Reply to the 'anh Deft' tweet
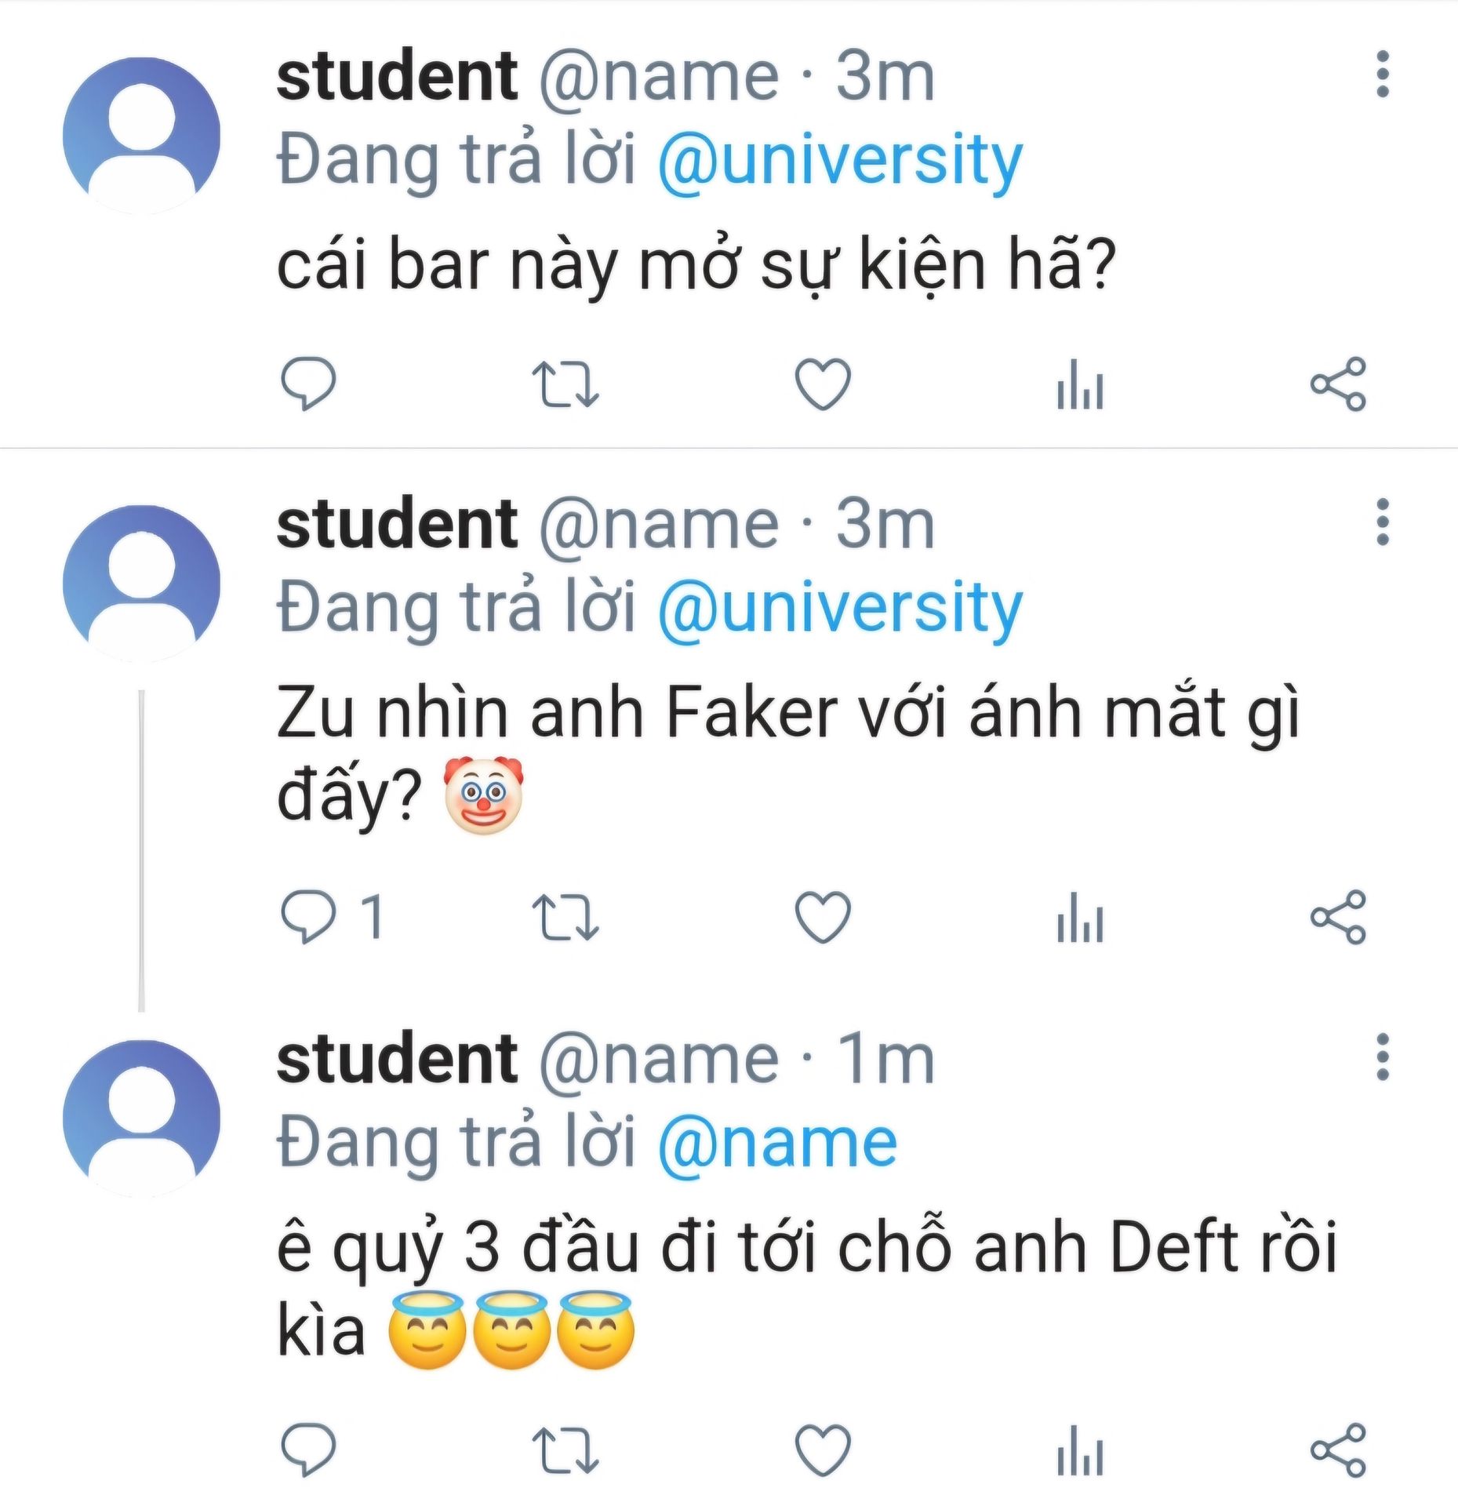The height and width of the screenshot is (1506, 1458). click(308, 1448)
